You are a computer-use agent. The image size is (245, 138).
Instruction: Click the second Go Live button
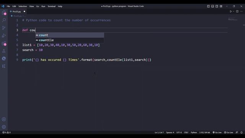pyautogui.click(x=229, y=132)
